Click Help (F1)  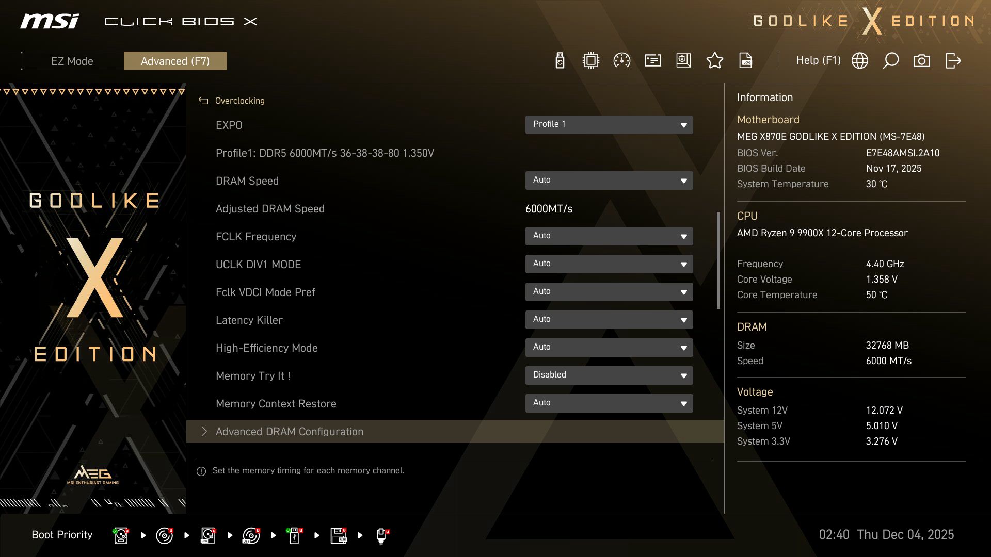[819, 60]
